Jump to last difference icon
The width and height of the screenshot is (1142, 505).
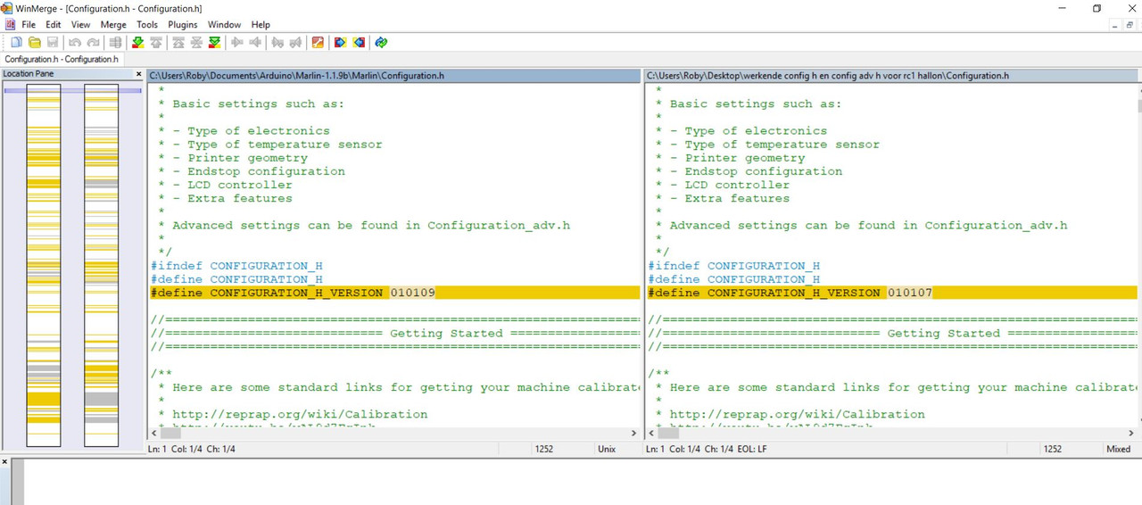(x=214, y=42)
